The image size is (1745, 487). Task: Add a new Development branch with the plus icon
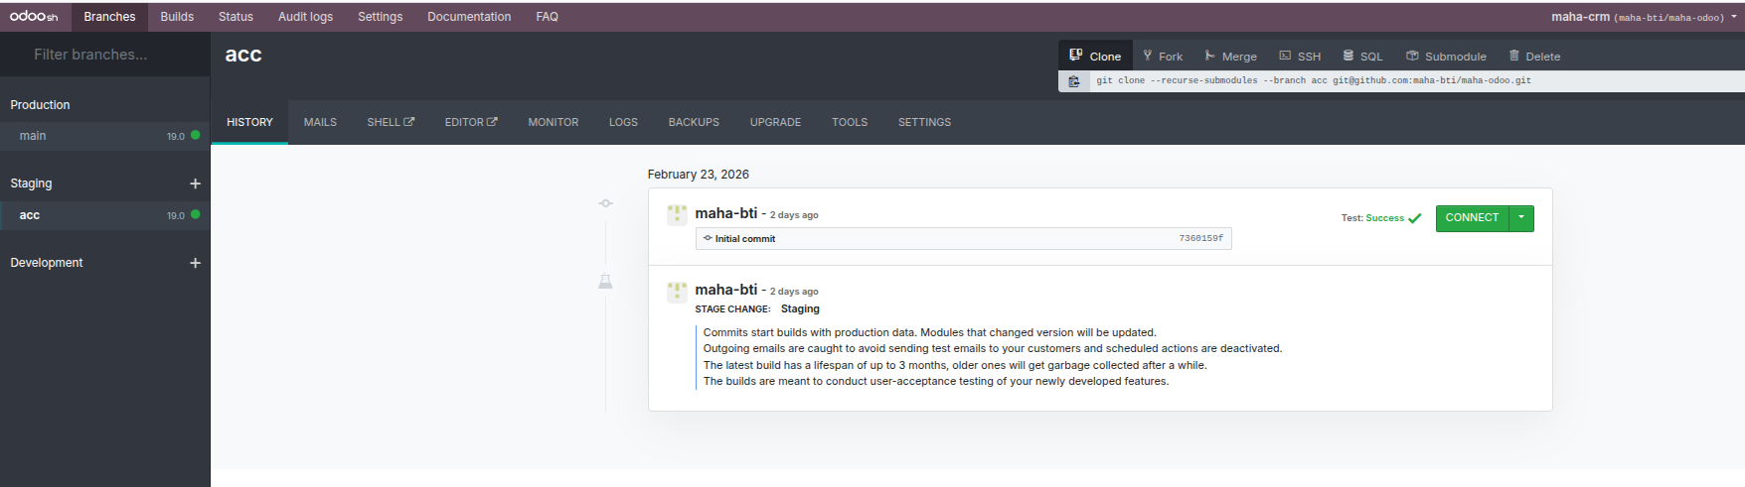[x=195, y=263]
